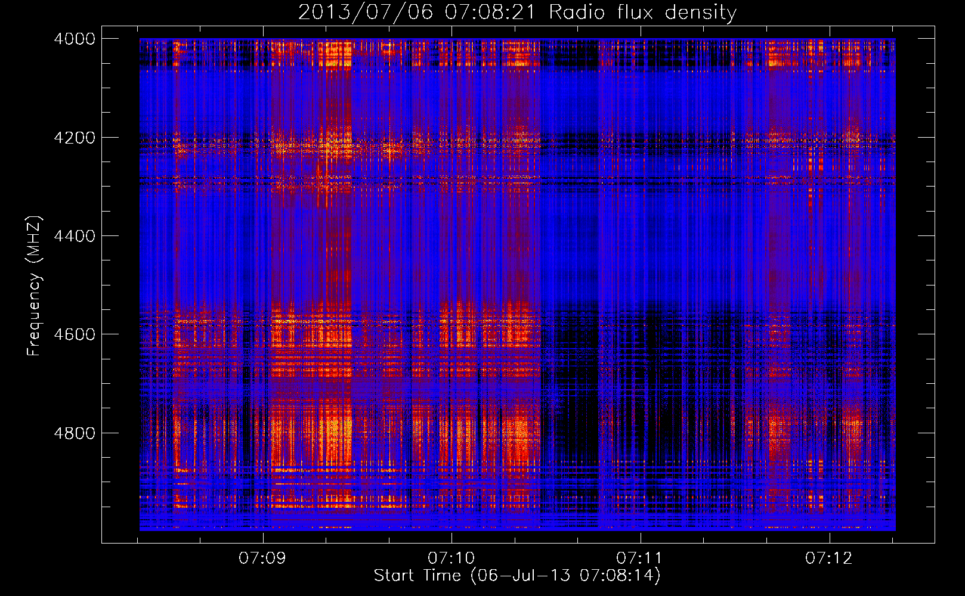Click the 07:09 time tick label
This screenshot has height=596, width=965.
262,558
